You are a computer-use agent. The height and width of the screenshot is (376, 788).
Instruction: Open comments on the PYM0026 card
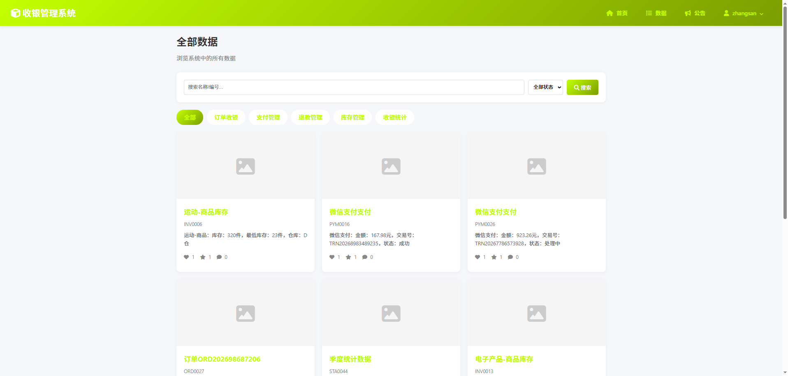[510, 257]
